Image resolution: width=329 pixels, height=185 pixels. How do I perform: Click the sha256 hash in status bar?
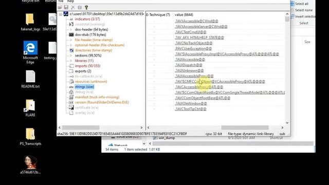(122, 134)
